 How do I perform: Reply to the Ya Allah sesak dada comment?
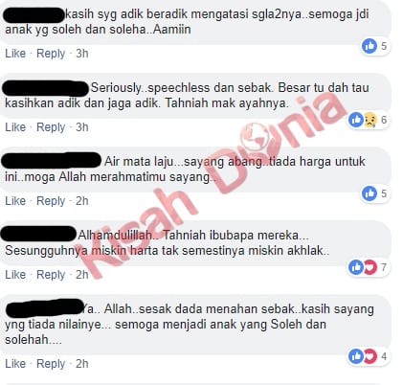pyautogui.click(x=51, y=364)
